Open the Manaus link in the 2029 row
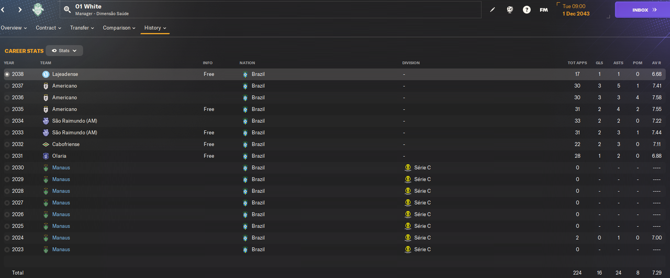This screenshot has height=278, width=670. (x=61, y=179)
